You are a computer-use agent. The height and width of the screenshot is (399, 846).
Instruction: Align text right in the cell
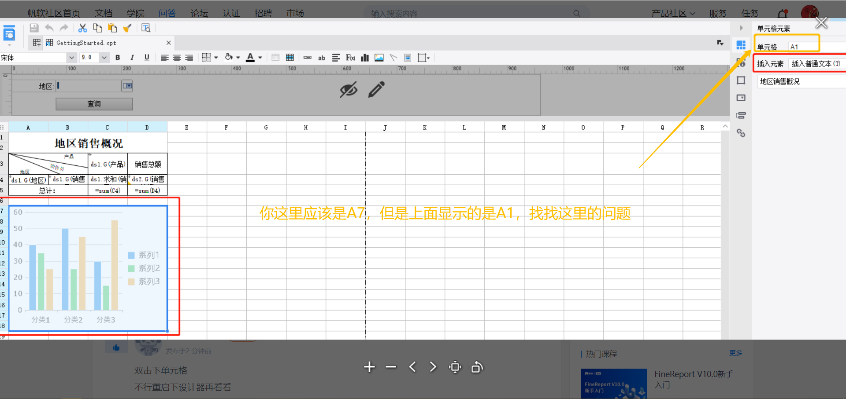click(x=189, y=58)
